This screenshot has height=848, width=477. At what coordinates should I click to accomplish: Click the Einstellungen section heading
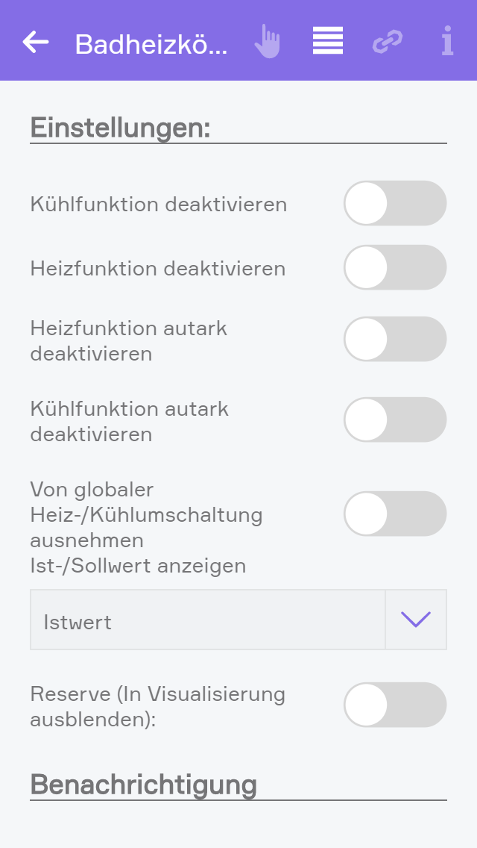[121, 128]
